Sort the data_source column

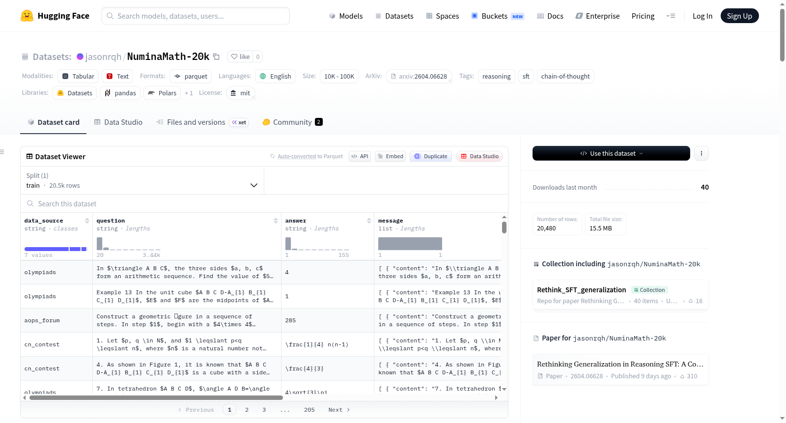pyautogui.click(x=87, y=221)
